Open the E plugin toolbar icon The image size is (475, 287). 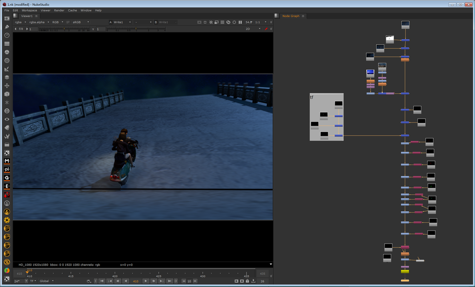(7, 186)
